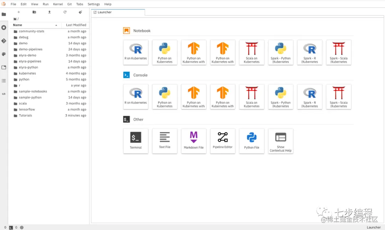Click the Git clone toolbar icon
The height and width of the screenshot is (230, 385).
80,12
